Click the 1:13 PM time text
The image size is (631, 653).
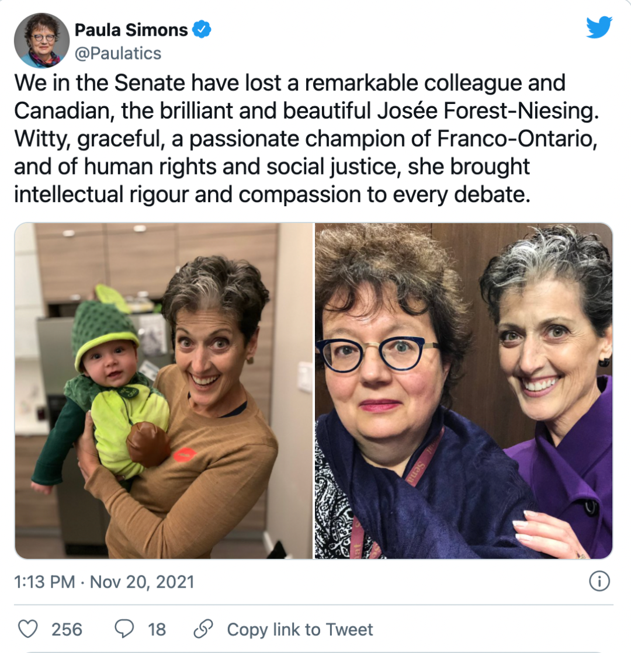point(45,582)
